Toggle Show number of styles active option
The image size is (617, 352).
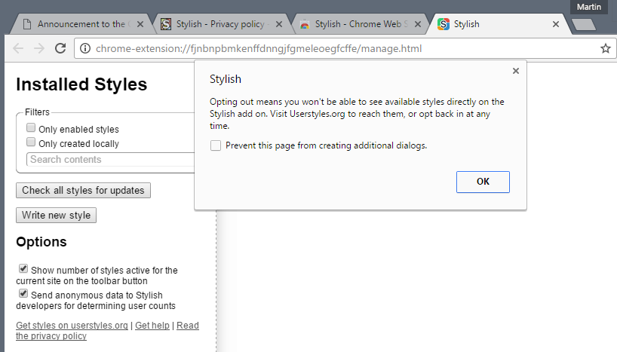[23, 268]
